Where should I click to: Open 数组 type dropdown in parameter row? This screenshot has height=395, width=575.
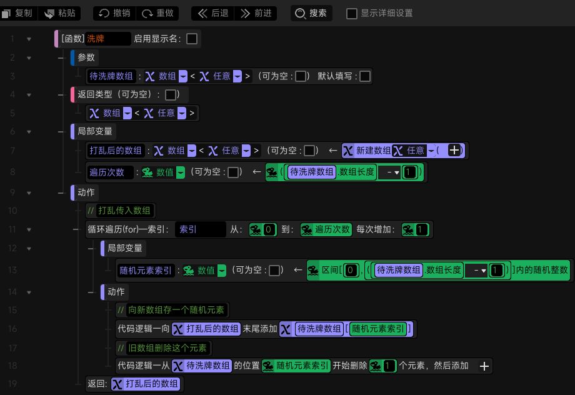[183, 76]
